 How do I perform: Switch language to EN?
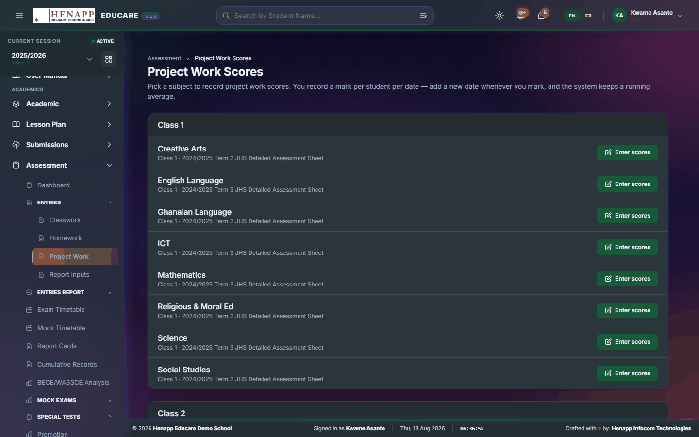(x=572, y=16)
